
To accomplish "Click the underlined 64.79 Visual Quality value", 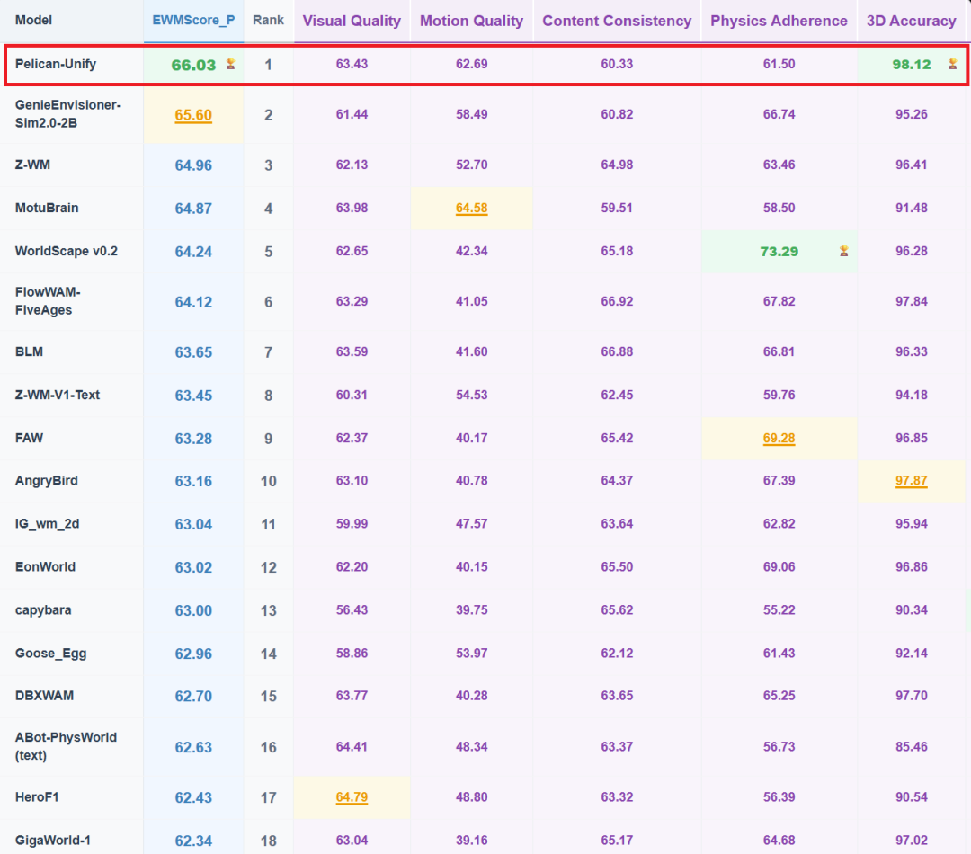I will pyautogui.click(x=352, y=797).
